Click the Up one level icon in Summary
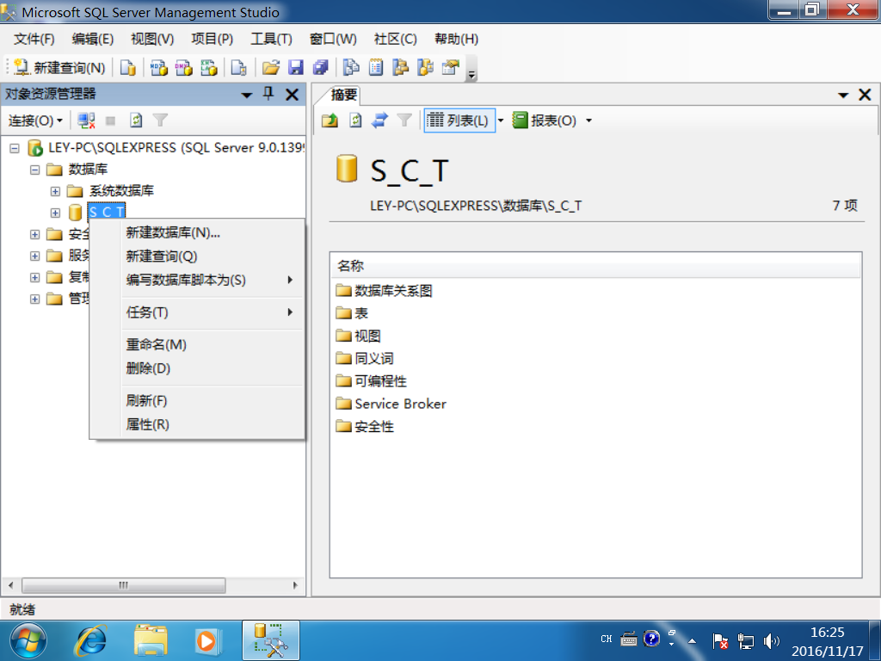The image size is (881, 661). point(330,120)
